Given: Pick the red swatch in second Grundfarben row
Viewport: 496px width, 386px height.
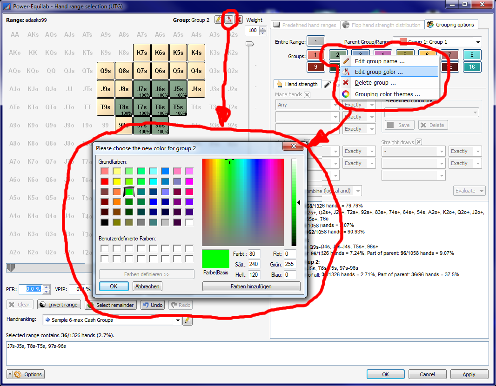Looking at the screenshot, I should tap(105, 181).
